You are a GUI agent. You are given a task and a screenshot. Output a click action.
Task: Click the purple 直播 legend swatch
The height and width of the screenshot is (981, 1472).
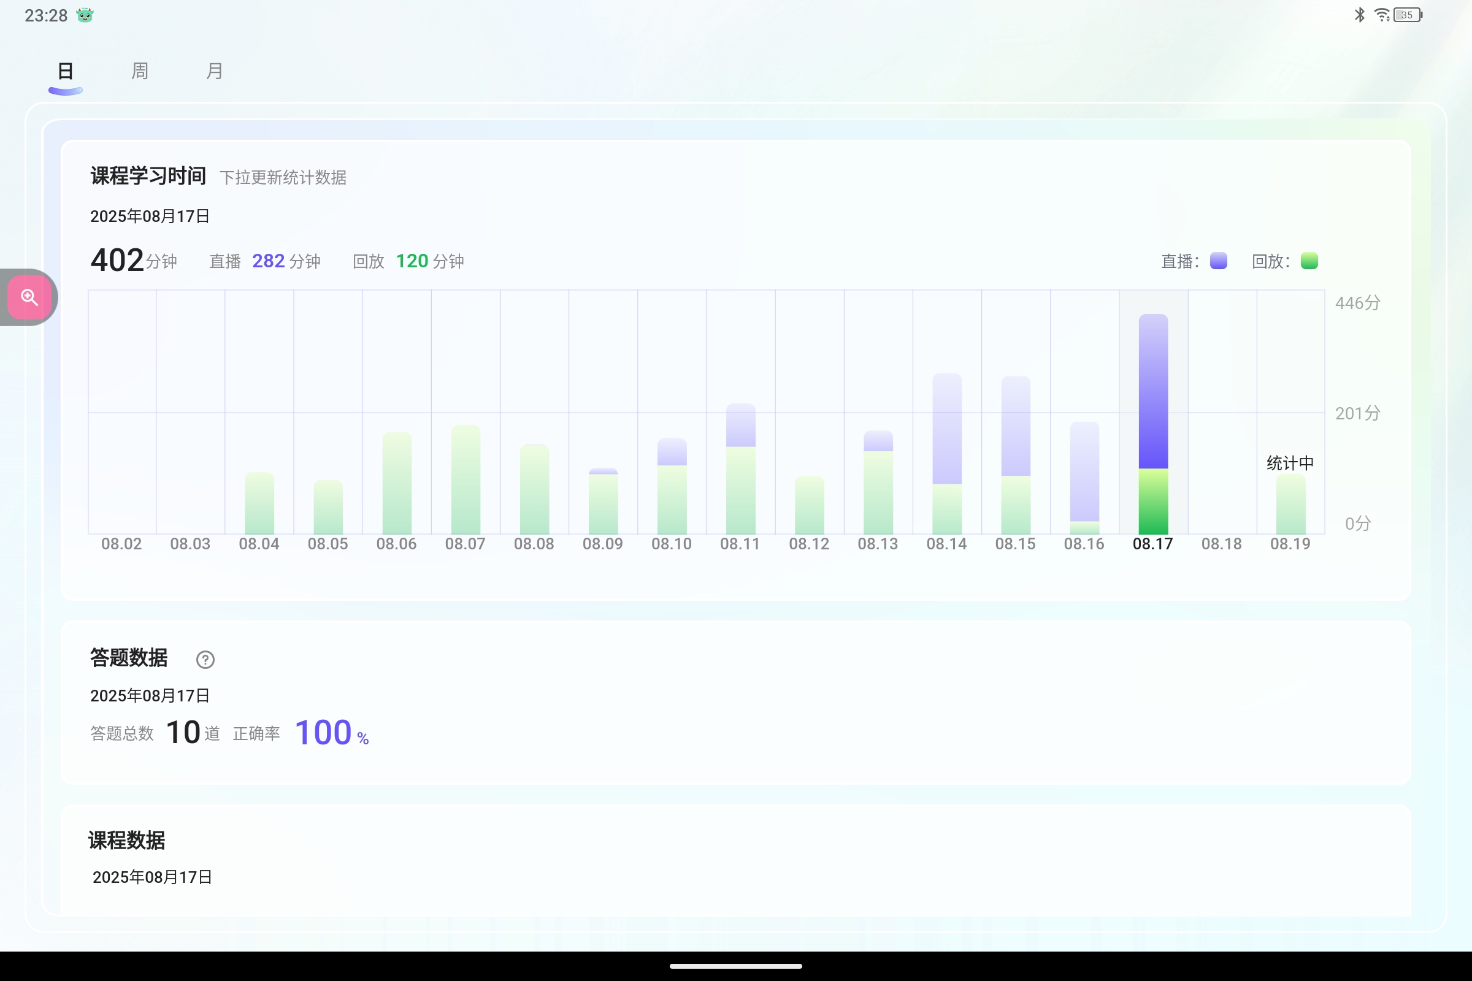coord(1219,261)
